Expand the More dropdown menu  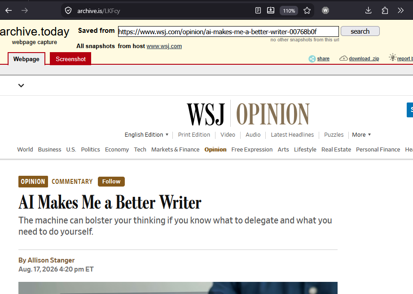point(361,135)
